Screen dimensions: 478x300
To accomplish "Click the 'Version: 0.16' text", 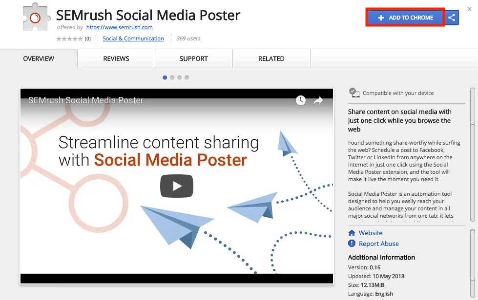I will pos(364,267).
